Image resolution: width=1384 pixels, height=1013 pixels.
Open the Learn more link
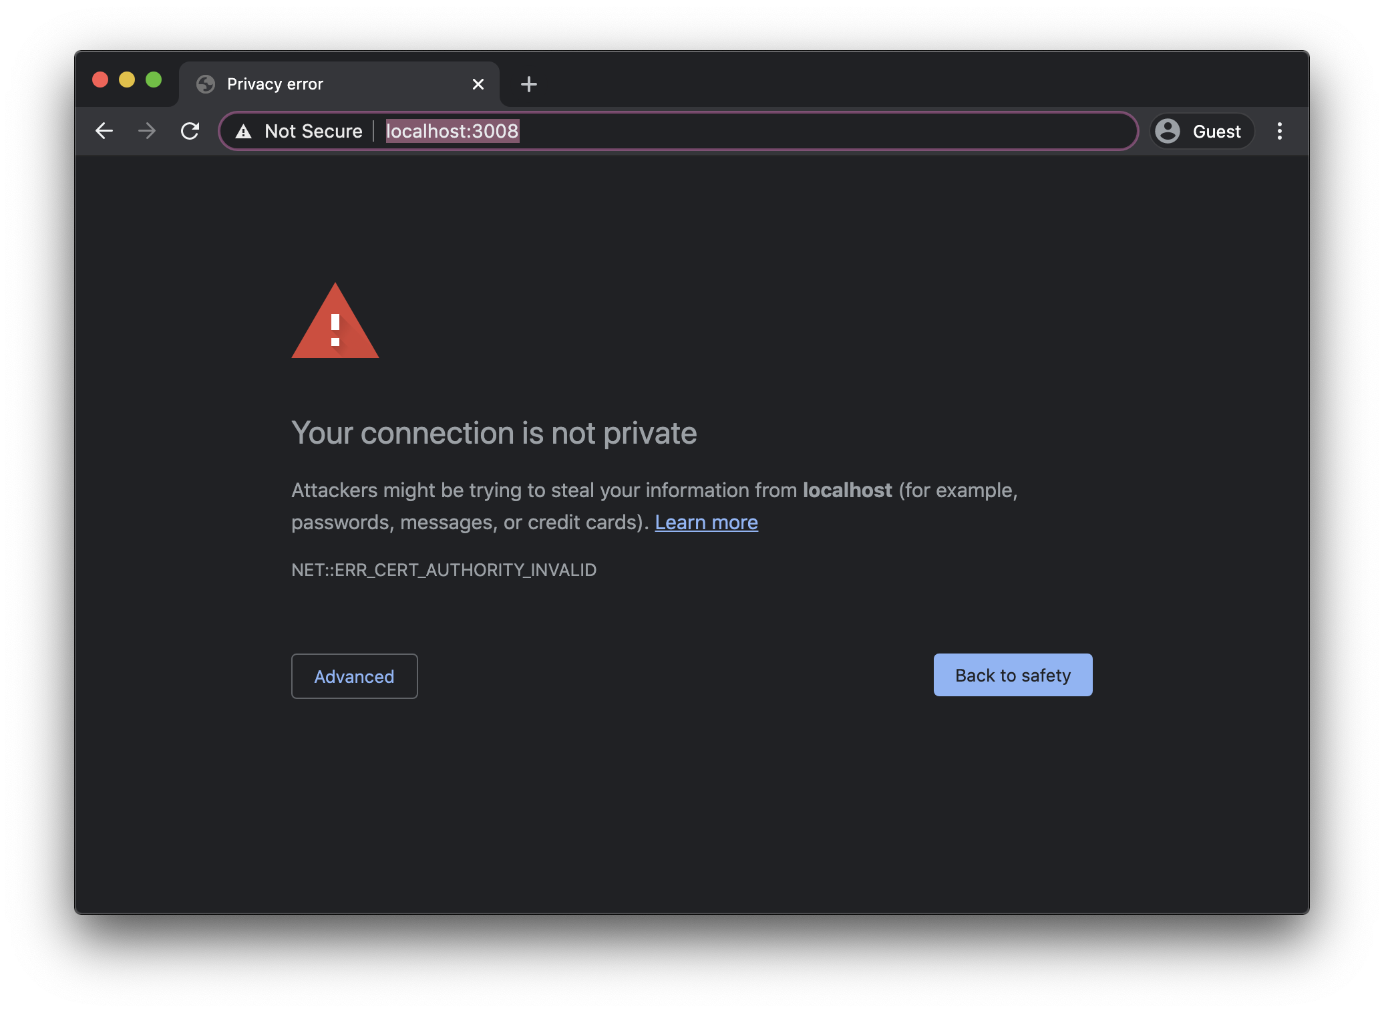click(706, 523)
